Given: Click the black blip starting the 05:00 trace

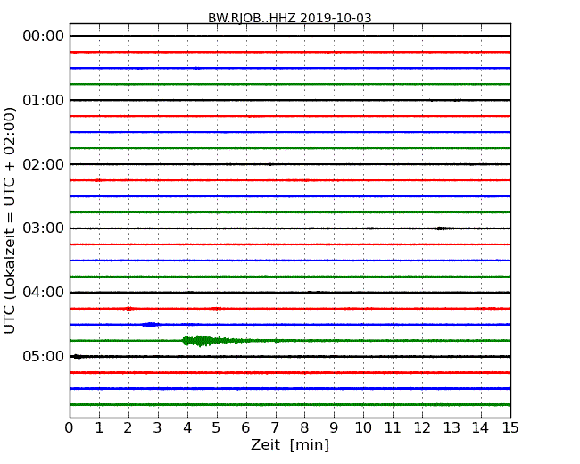Looking at the screenshot, I should (x=77, y=356).
